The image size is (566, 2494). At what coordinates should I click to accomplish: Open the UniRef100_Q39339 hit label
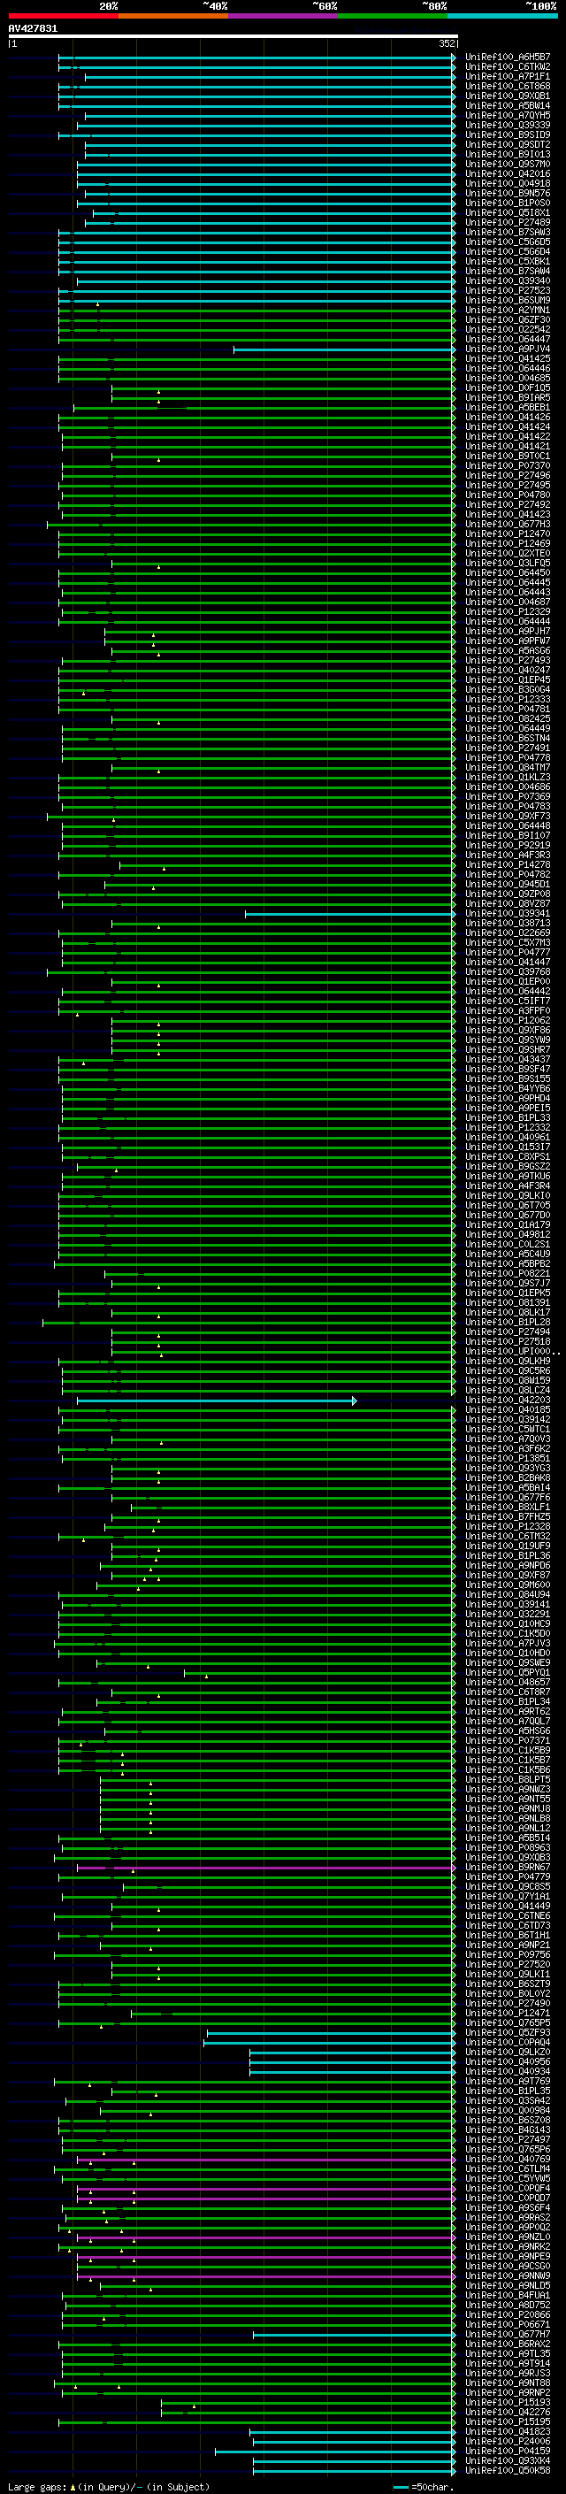coord(508,125)
